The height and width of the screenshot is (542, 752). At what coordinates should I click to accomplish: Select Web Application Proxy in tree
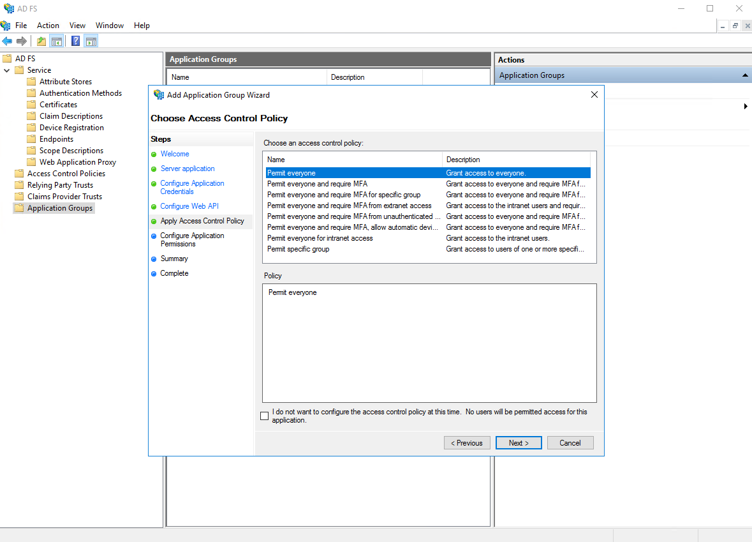pos(78,162)
